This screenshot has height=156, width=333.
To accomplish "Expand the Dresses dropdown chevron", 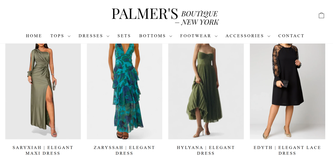I will coord(108,36).
